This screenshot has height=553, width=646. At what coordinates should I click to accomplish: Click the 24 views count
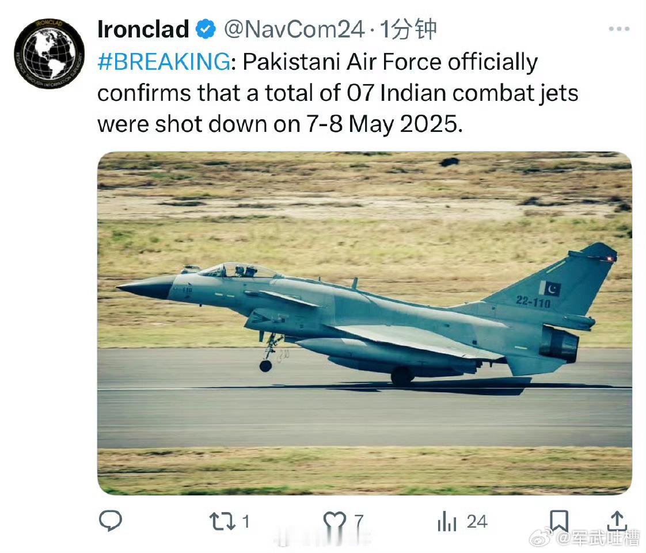click(477, 522)
